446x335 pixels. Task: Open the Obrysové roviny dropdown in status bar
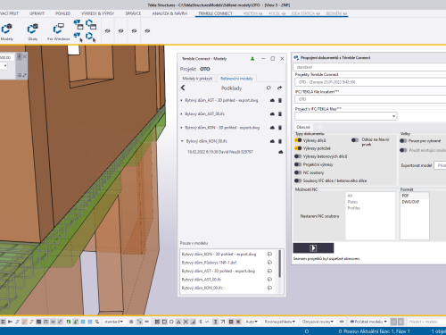(x=318, y=322)
